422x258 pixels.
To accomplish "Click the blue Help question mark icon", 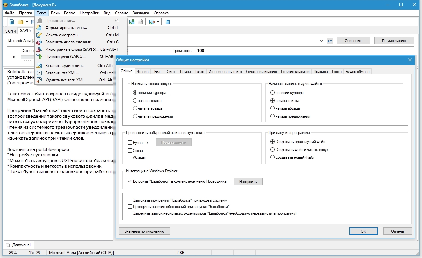I will point(168,22).
